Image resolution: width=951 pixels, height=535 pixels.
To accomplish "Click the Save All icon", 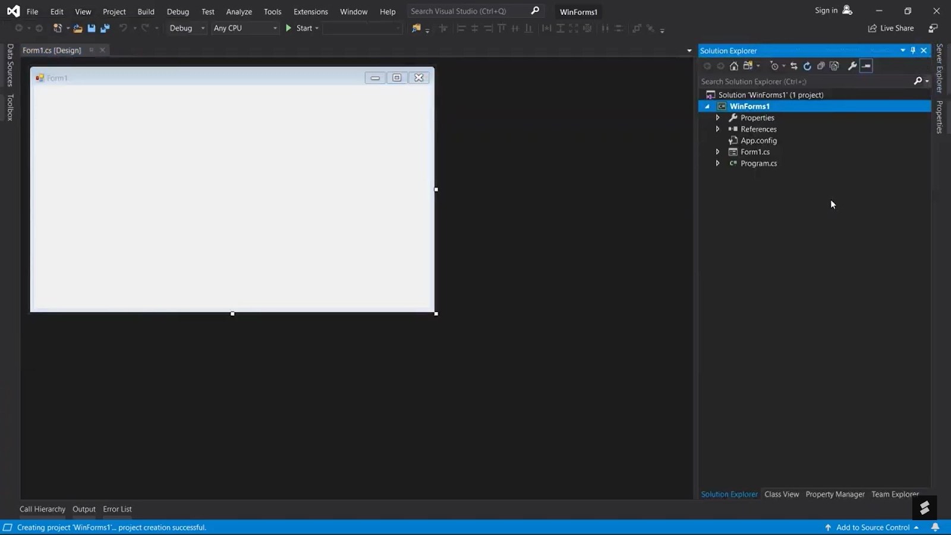I will pos(105,28).
